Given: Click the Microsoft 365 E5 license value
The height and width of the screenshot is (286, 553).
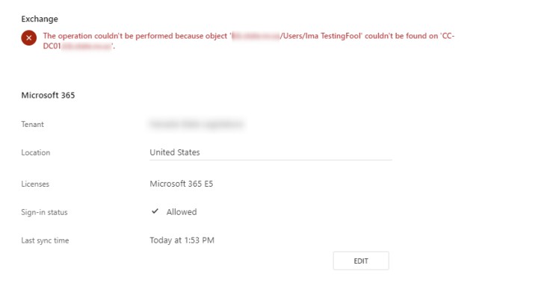Looking at the screenshot, I should [182, 184].
